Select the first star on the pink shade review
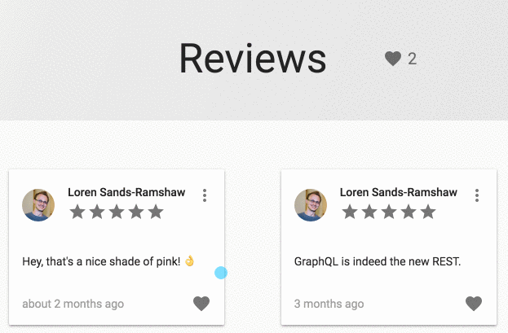 (x=77, y=212)
